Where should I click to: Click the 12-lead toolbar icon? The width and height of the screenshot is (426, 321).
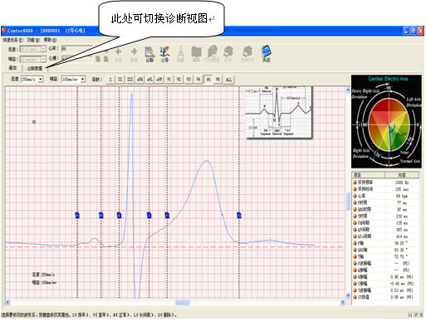[x=164, y=54]
